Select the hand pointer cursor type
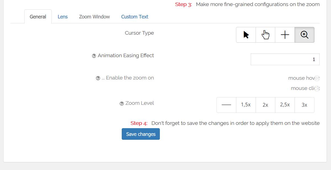The image size is (331, 170). [265, 35]
